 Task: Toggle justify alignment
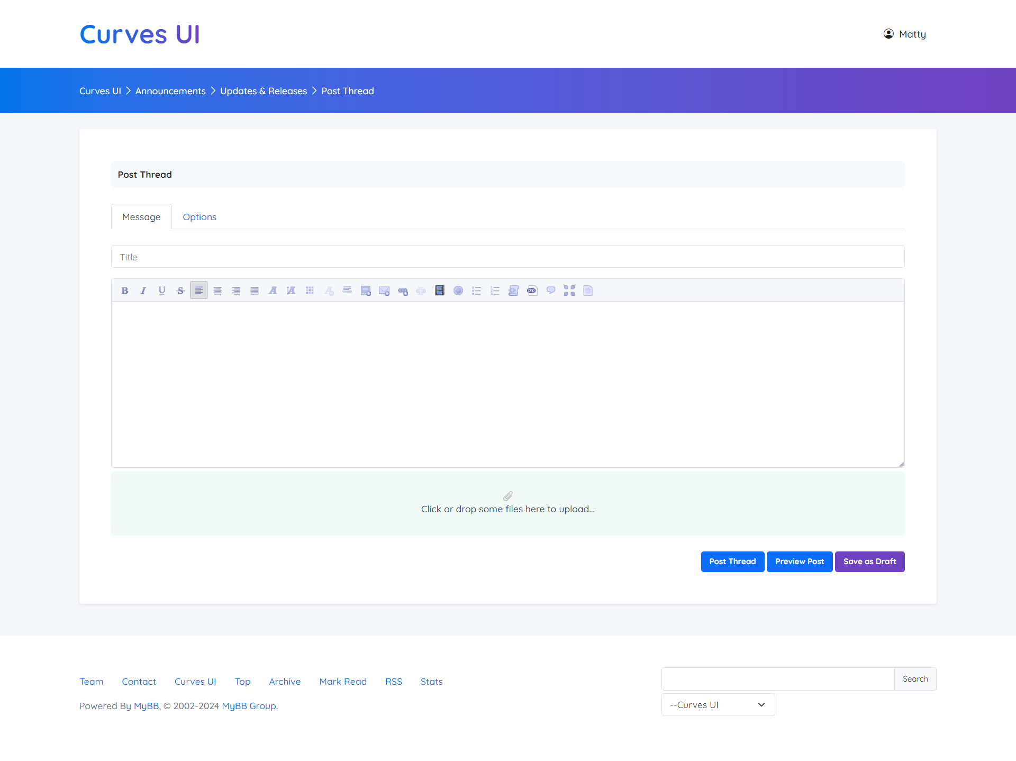255,291
